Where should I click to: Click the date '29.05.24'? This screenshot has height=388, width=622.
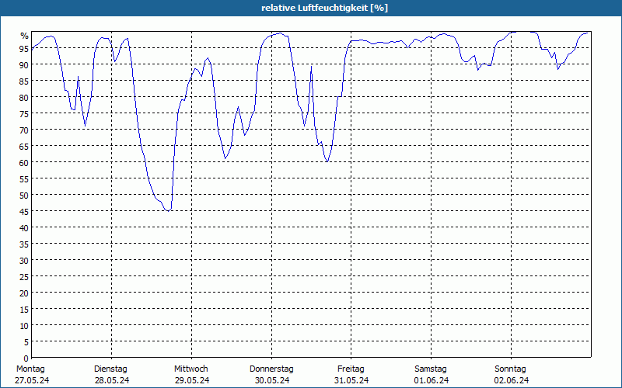pyautogui.click(x=192, y=380)
